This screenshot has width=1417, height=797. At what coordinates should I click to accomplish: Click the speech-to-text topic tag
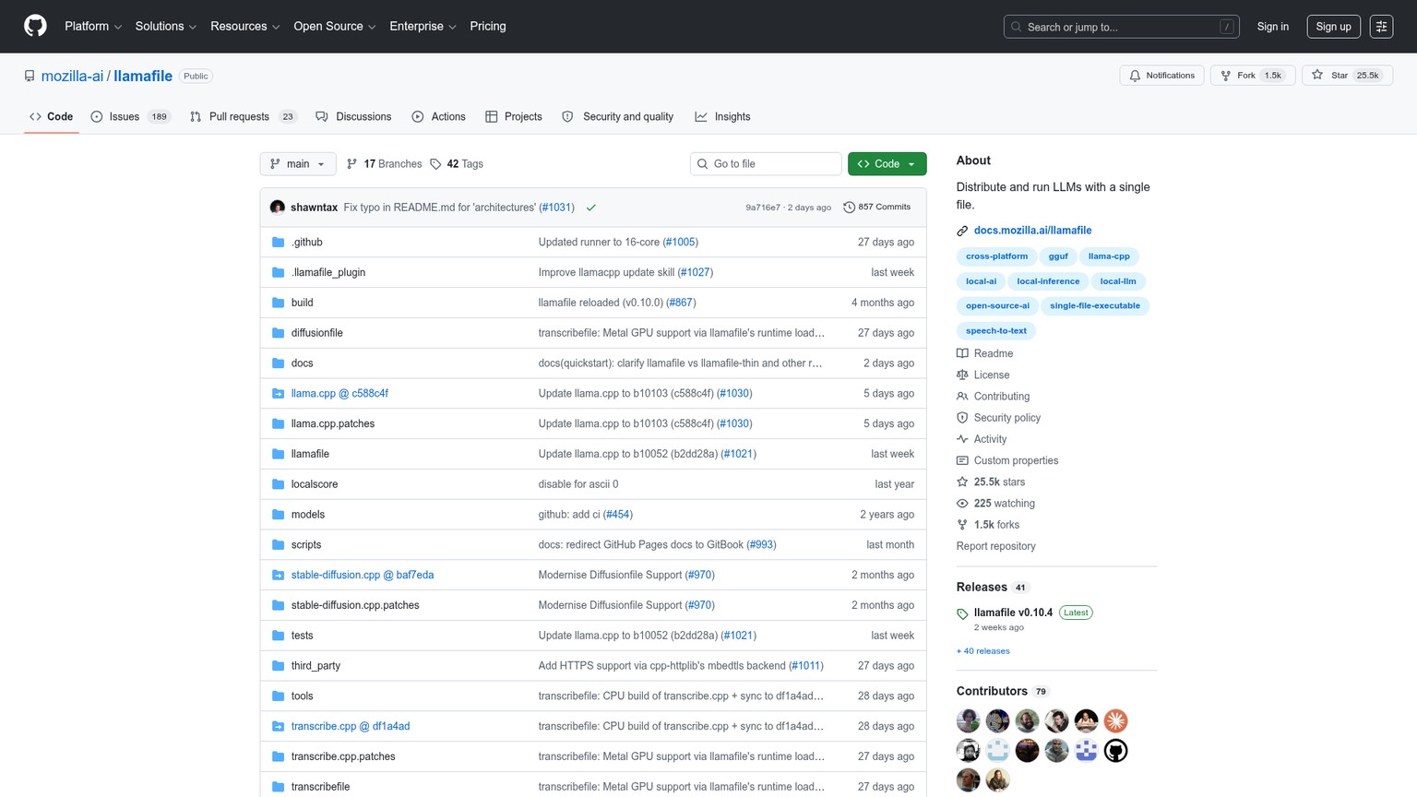point(996,331)
